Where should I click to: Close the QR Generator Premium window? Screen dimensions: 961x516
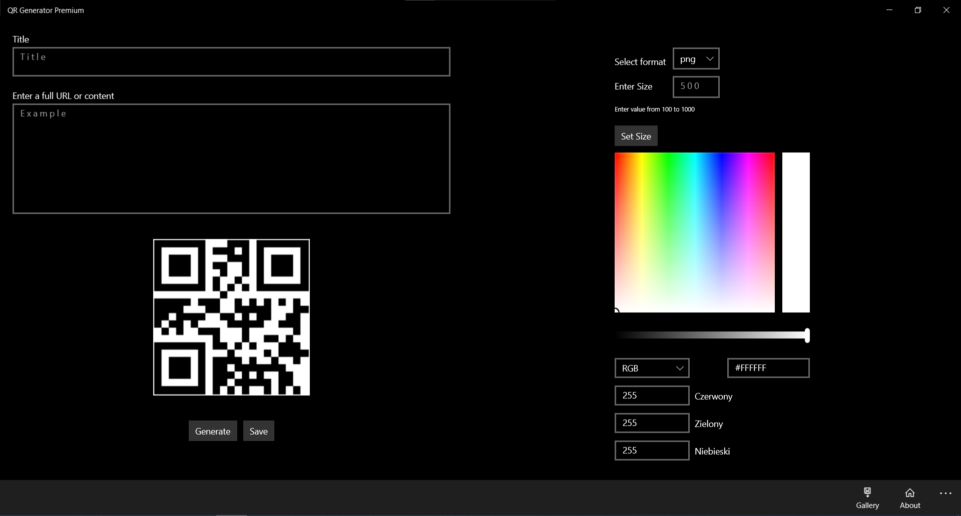point(946,10)
